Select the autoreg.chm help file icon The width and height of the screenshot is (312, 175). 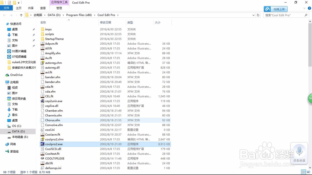tap(42, 63)
